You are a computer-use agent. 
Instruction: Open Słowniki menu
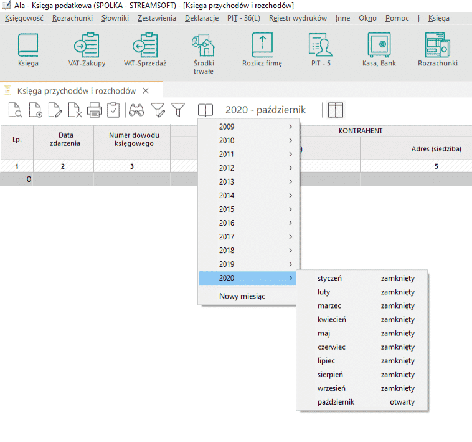pyautogui.click(x=115, y=18)
